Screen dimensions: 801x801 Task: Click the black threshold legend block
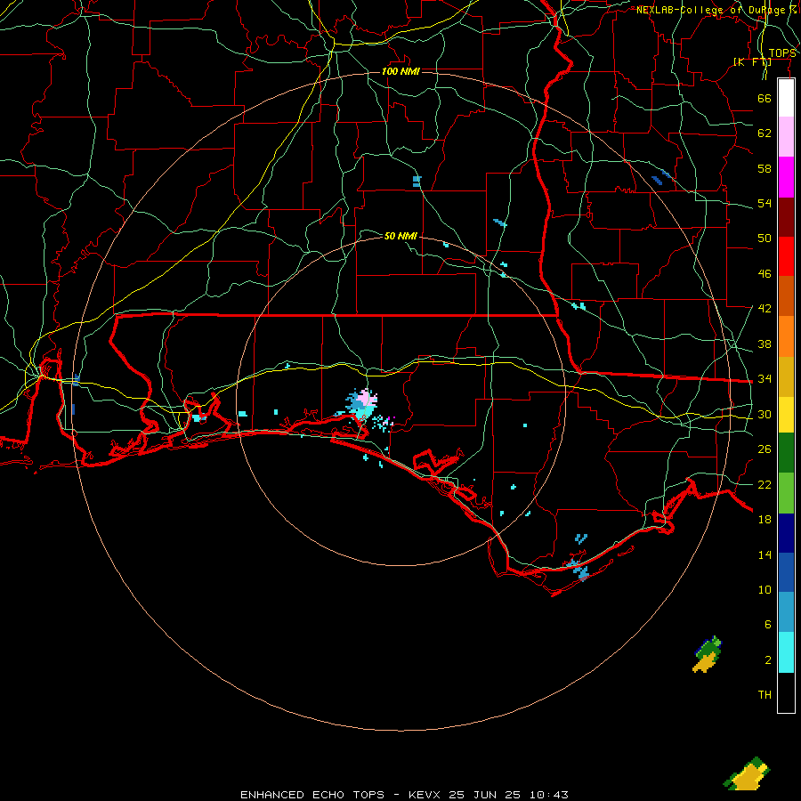tap(786, 692)
